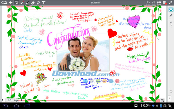Toggle the pencil edit mode in sidebar
Image resolution: width=174 pixels, height=109 pixels.
point(171,15)
